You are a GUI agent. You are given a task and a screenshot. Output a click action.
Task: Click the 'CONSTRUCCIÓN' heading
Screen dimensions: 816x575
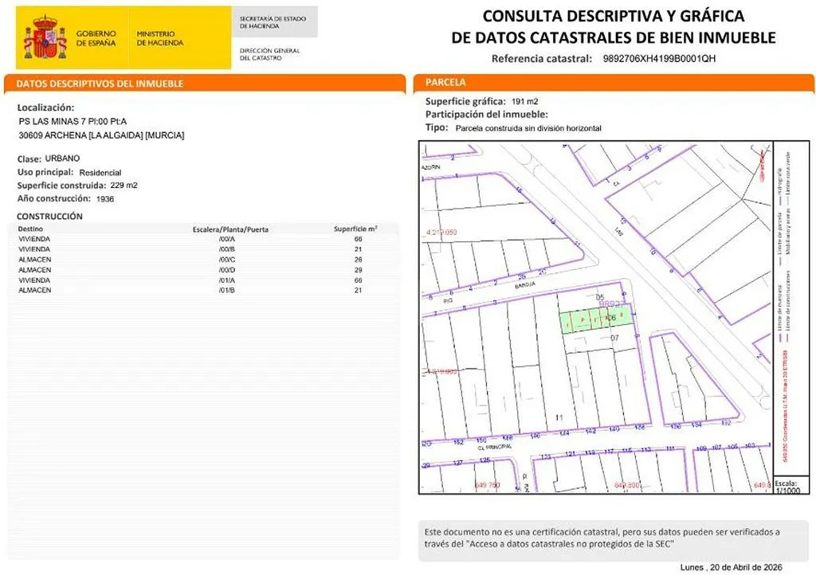click(49, 217)
